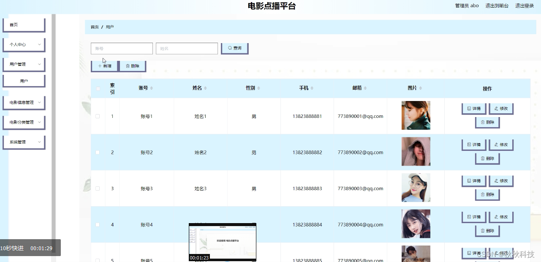Click 首页 in the breadcrumb
This screenshot has width=541, height=262.
coord(95,27)
